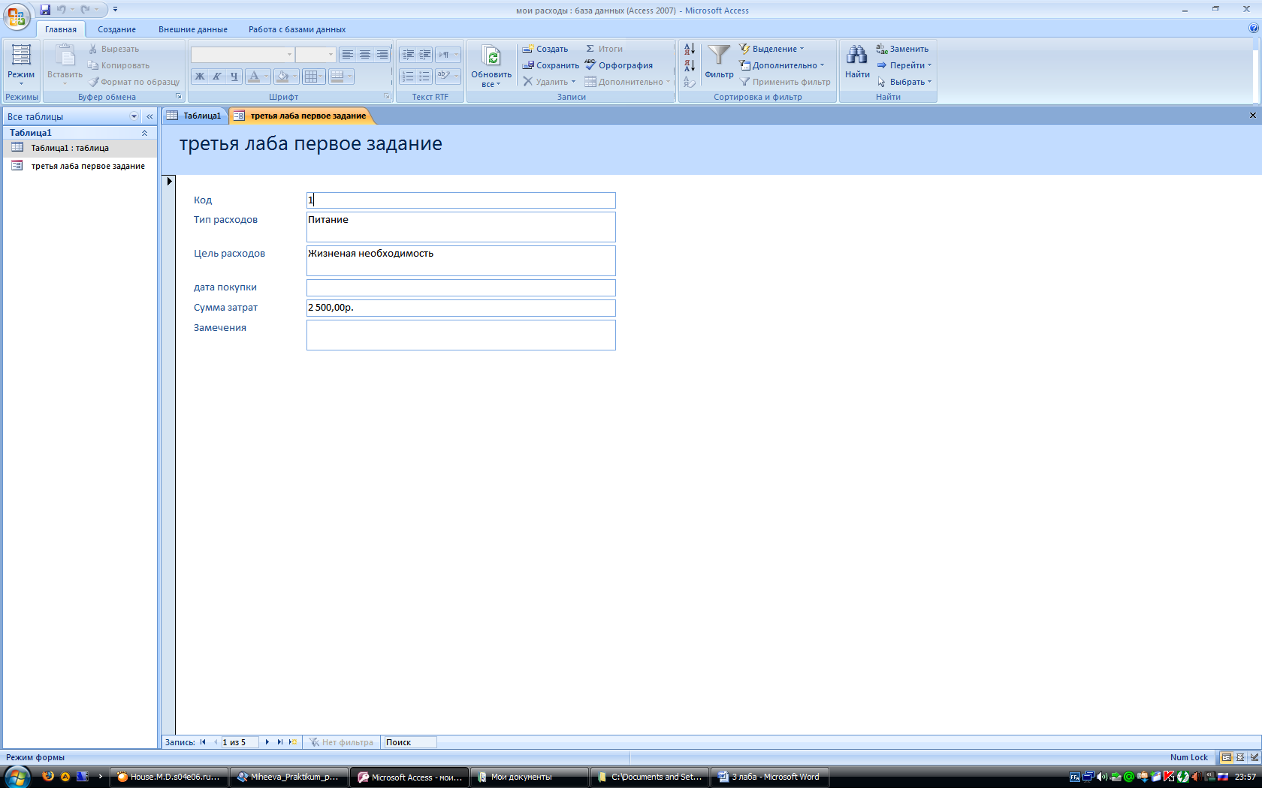
Task: Click Создать to add new record
Action: click(x=545, y=49)
